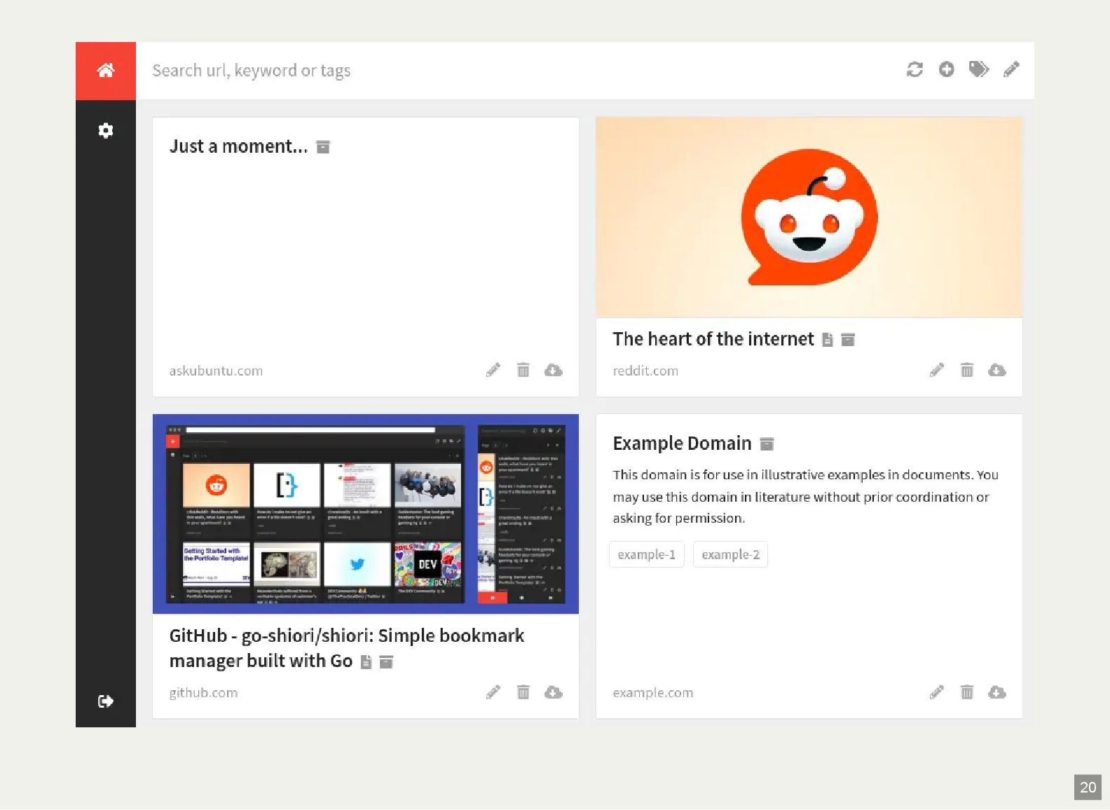Delete the github.com bookmark
The image size is (1110, 810).
(x=523, y=692)
